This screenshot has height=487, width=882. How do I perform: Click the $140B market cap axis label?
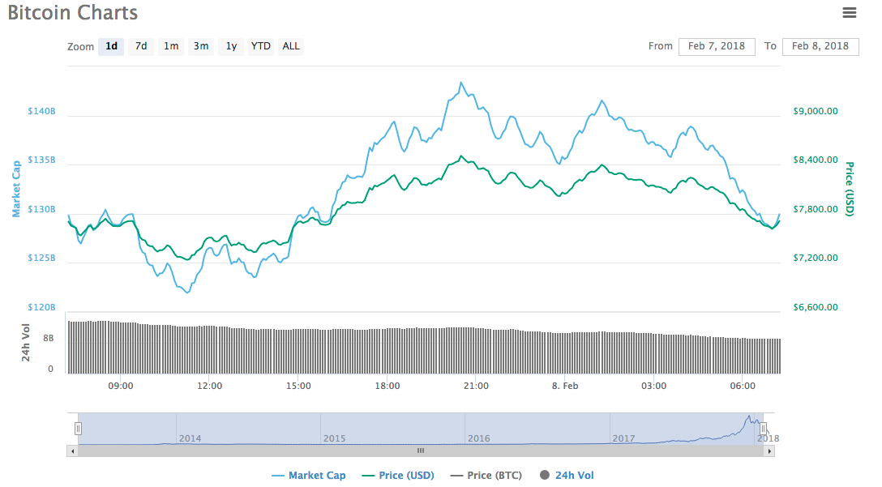coord(41,111)
